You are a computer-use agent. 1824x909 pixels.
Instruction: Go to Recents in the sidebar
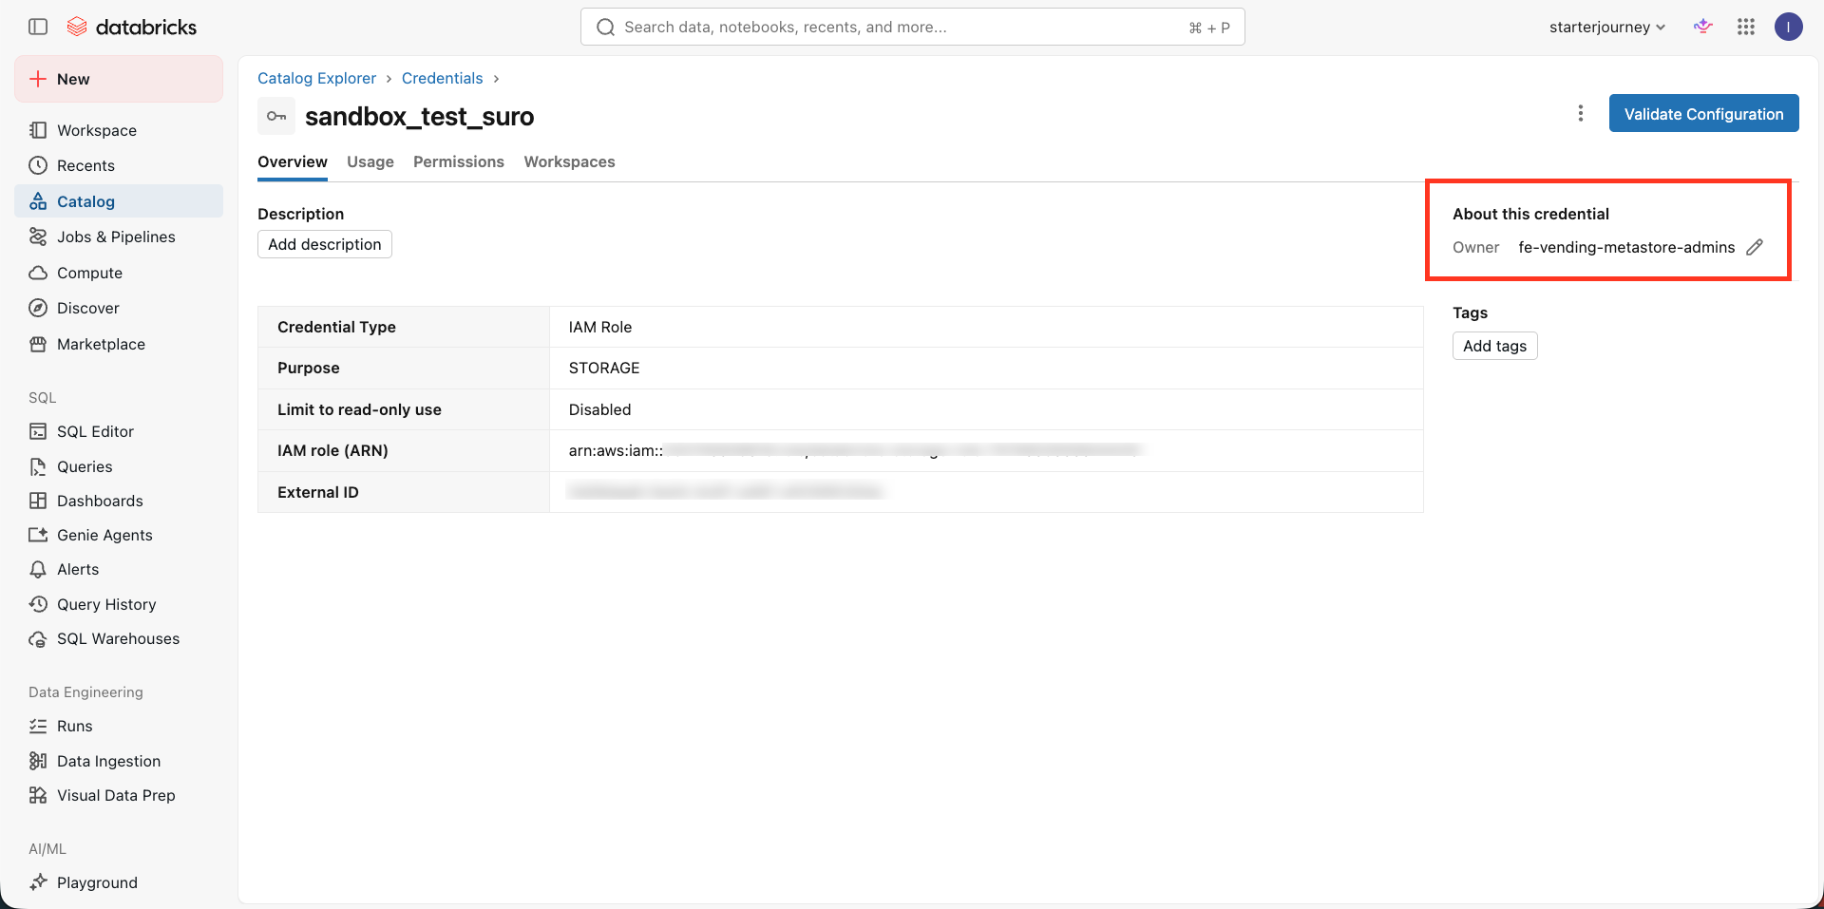[x=119, y=165]
